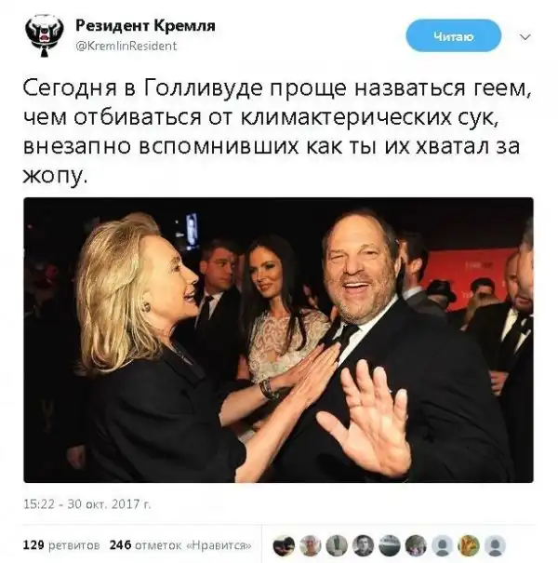This screenshot has height=563, width=558.
Task: Open the third gray liker avatar
Action: click(x=337, y=545)
